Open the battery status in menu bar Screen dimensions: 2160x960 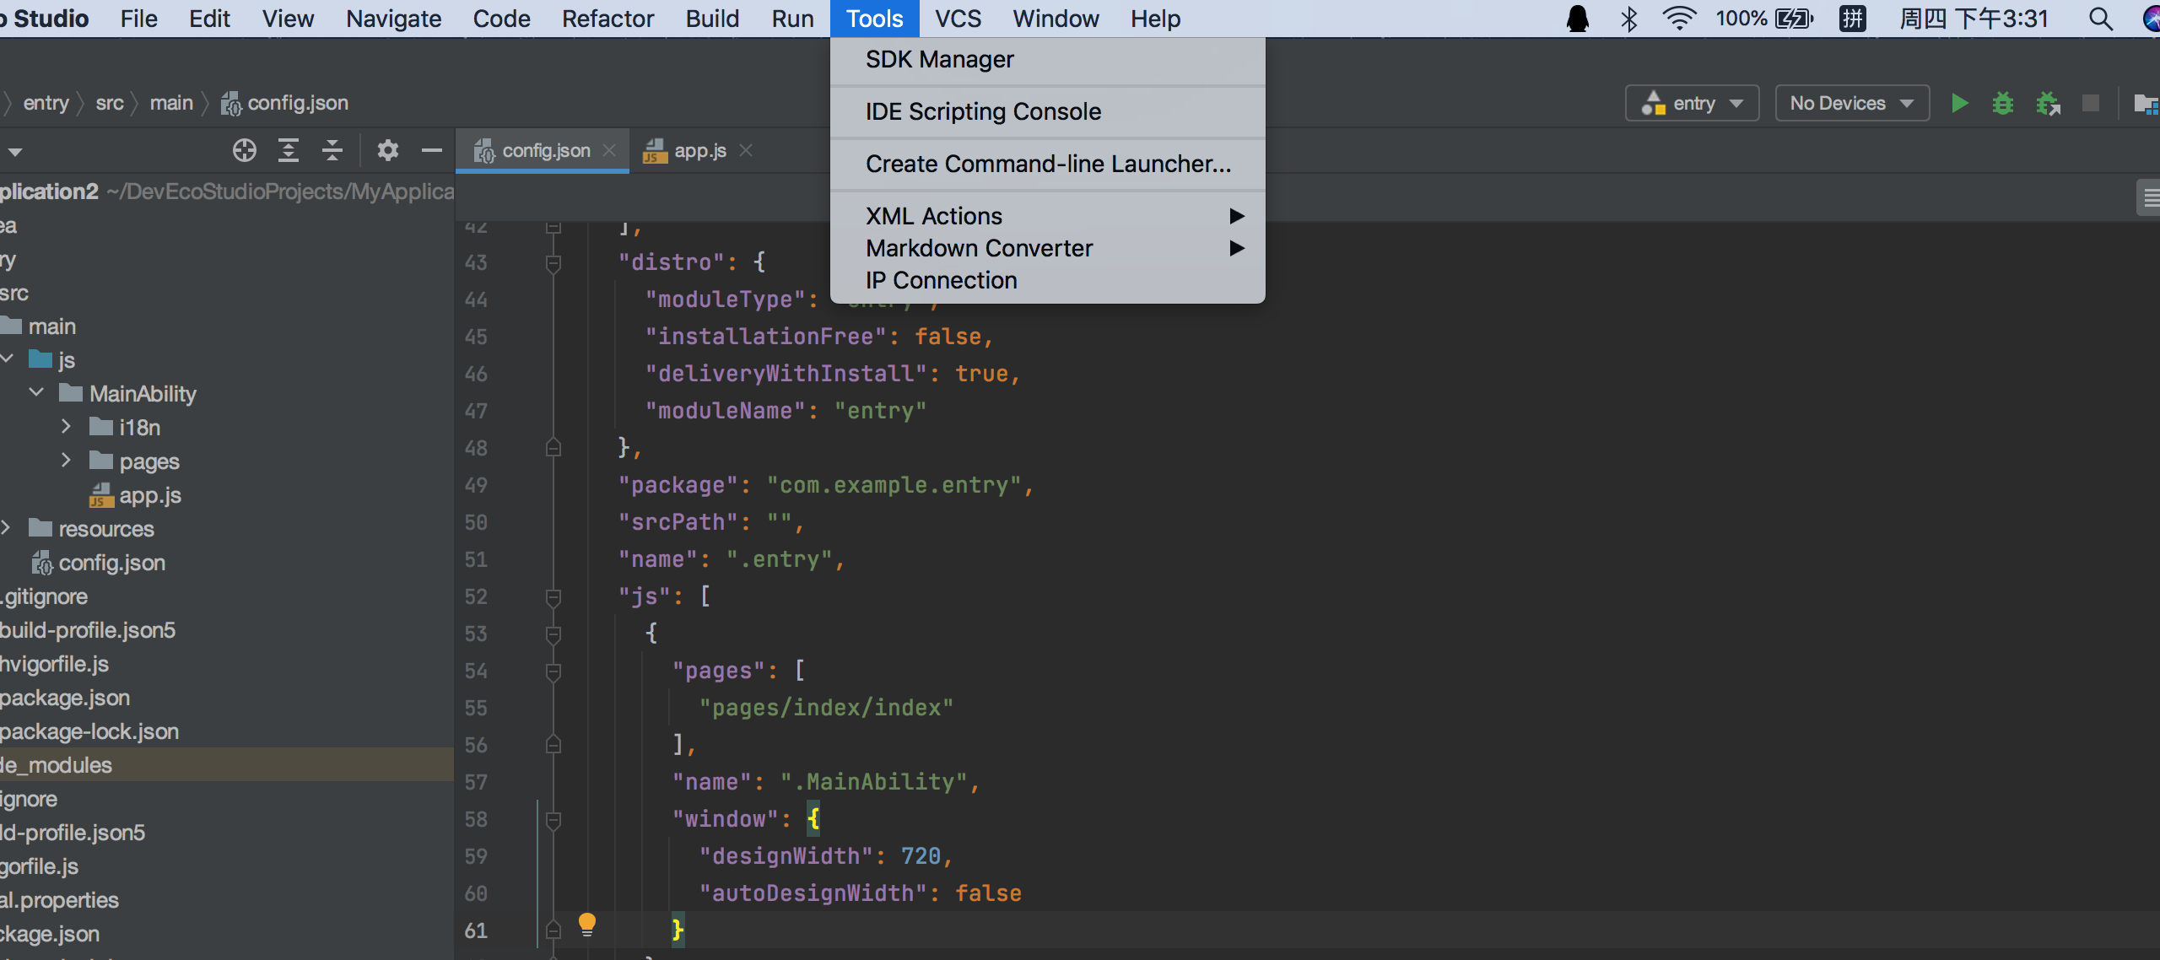click(x=1794, y=19)
